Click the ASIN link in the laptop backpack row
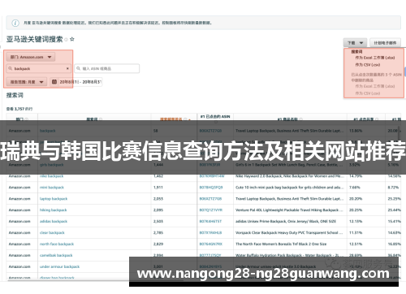The image size is (406, 294). coord(210,199)
